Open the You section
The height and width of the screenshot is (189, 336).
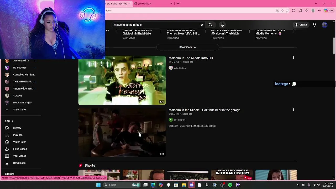9,121
